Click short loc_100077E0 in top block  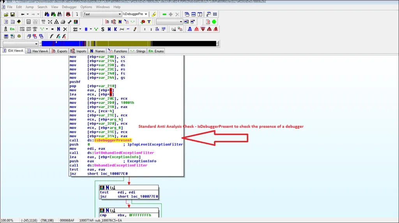[108, 173]
